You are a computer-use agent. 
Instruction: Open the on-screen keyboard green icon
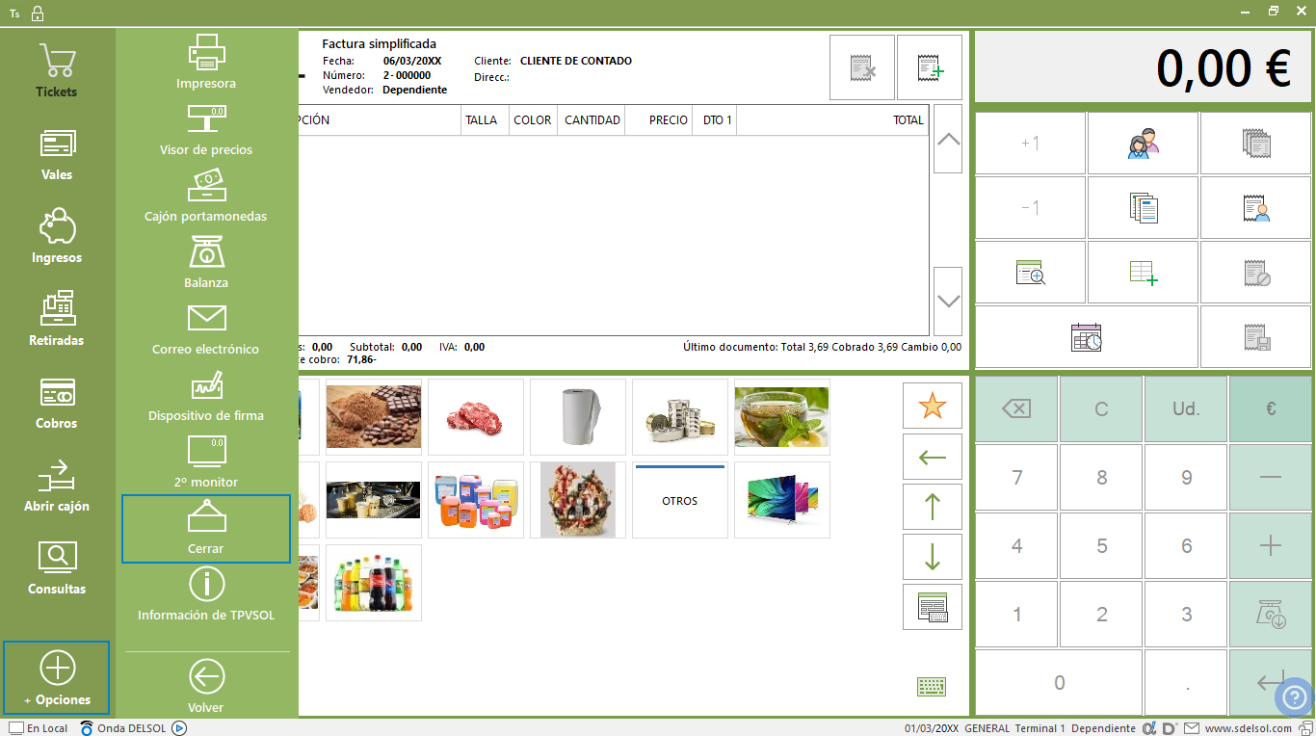coord(932,687)
